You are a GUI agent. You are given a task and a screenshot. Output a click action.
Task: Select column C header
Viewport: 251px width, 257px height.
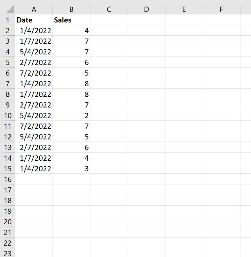pyautogui.click(x=109, y=10)
